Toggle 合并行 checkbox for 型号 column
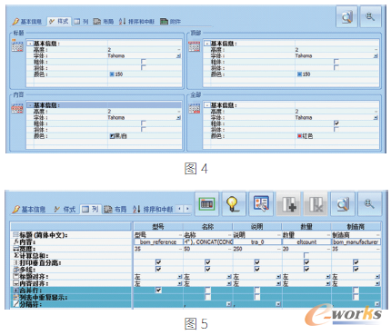The width and height of the screenshot is (391, 335). click(x=158, y=291)
